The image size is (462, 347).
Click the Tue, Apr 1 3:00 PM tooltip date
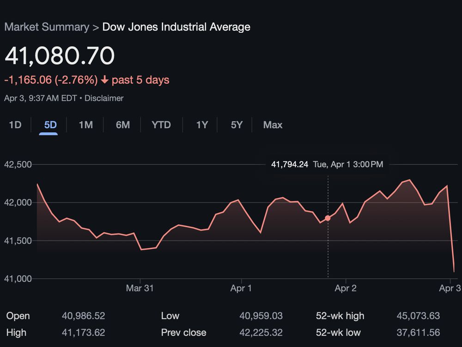click(x=348, y=164)
